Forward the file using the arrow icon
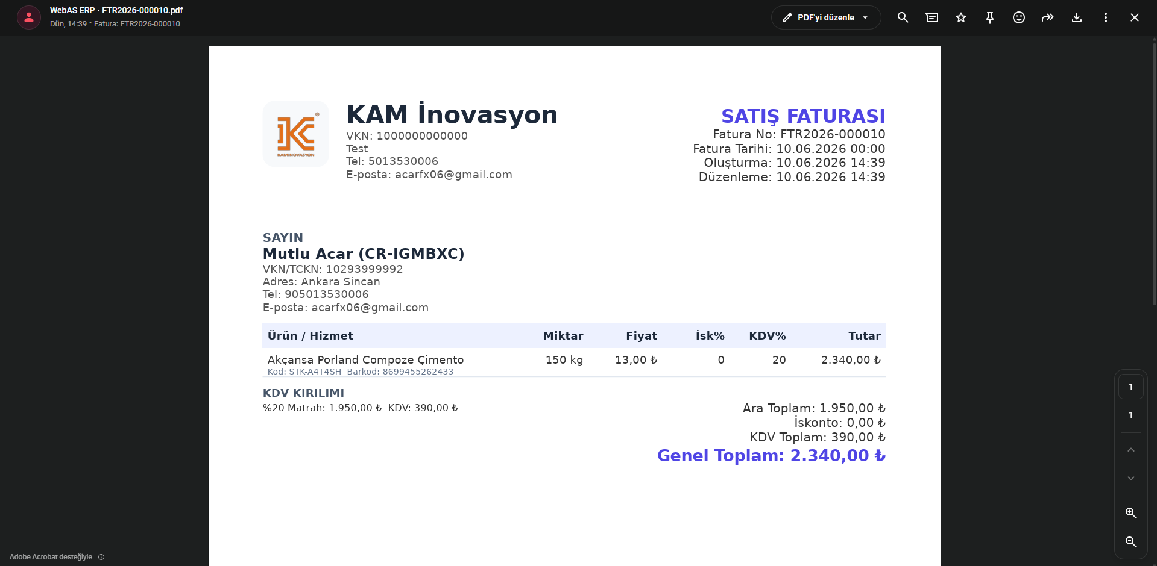Viewport: 1157px width, 566px height. pos(1047,17)
